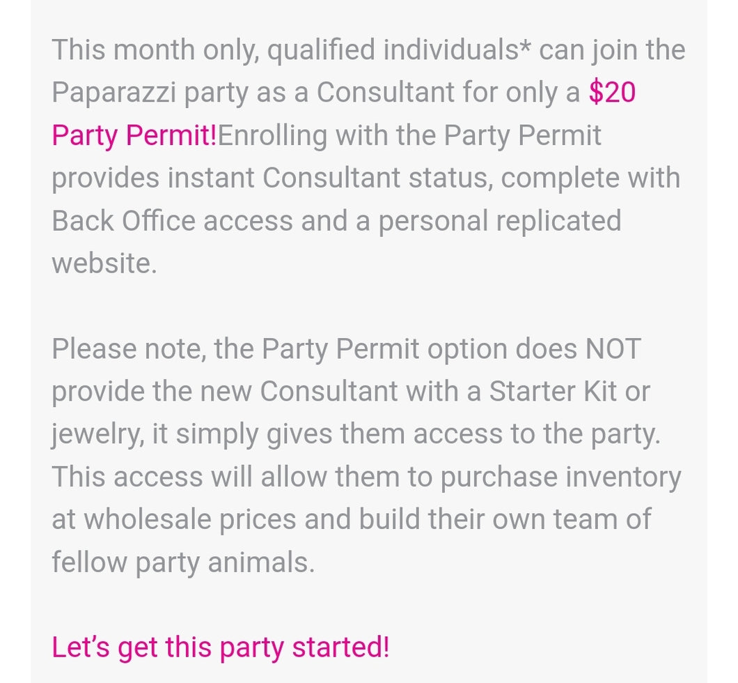Viewport: 738px width, 683px height.
Task: Click the asterisk after 'qualified individuals'
Action: pos(527,47)
